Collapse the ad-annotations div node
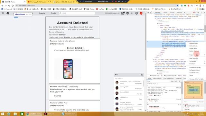Image resolution: width=206 pixels, height=116 pixels. [x=160, y=36]
